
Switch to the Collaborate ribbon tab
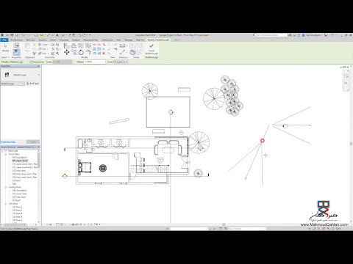pos(107,40)
